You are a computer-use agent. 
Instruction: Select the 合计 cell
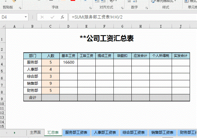pos(32,98)
